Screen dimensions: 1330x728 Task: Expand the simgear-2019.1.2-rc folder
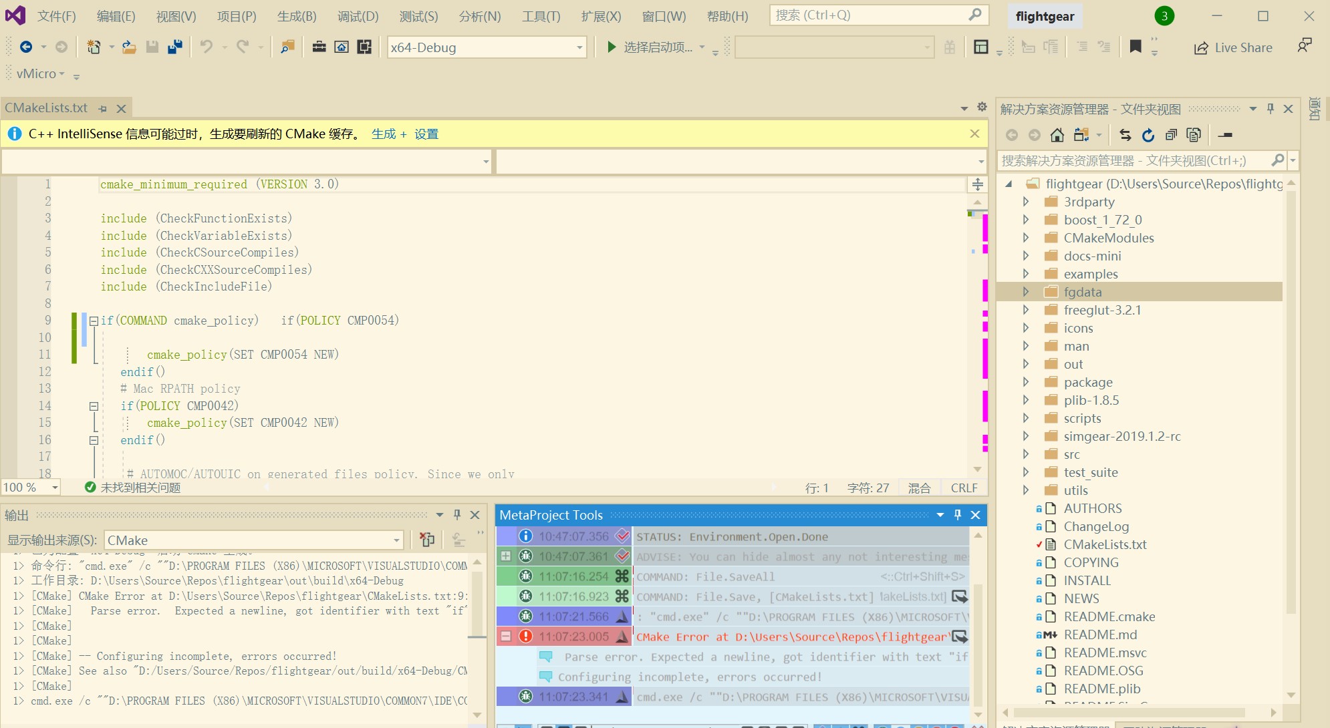coord(1026,436)
